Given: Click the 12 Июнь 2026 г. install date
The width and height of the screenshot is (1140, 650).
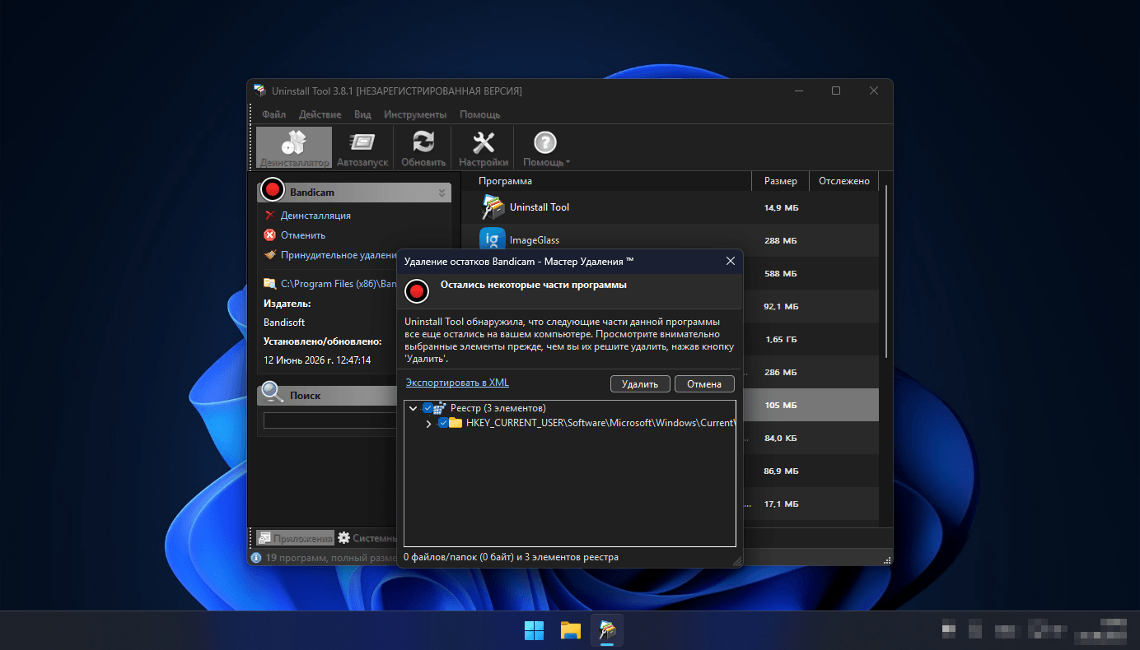Looking at the screenshot, I should pos(317,360).
